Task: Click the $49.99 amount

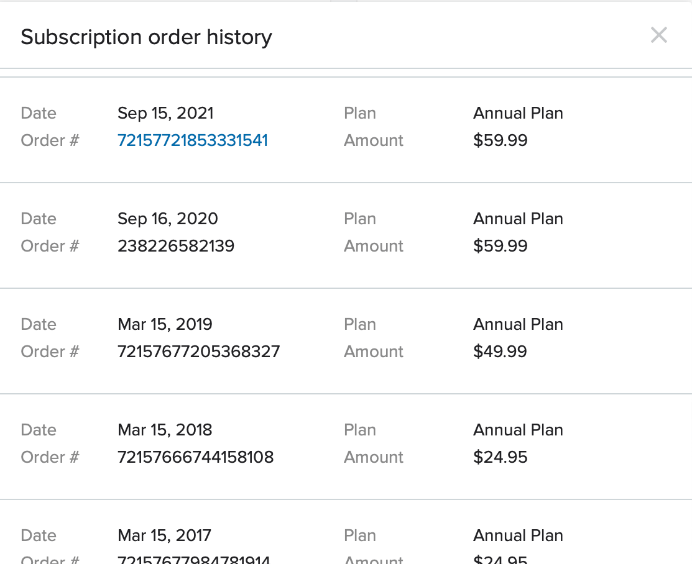Action: pos(500,352)
